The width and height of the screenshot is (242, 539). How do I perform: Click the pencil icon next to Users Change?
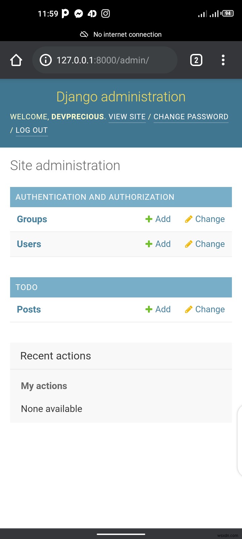(x=189, y=244)
